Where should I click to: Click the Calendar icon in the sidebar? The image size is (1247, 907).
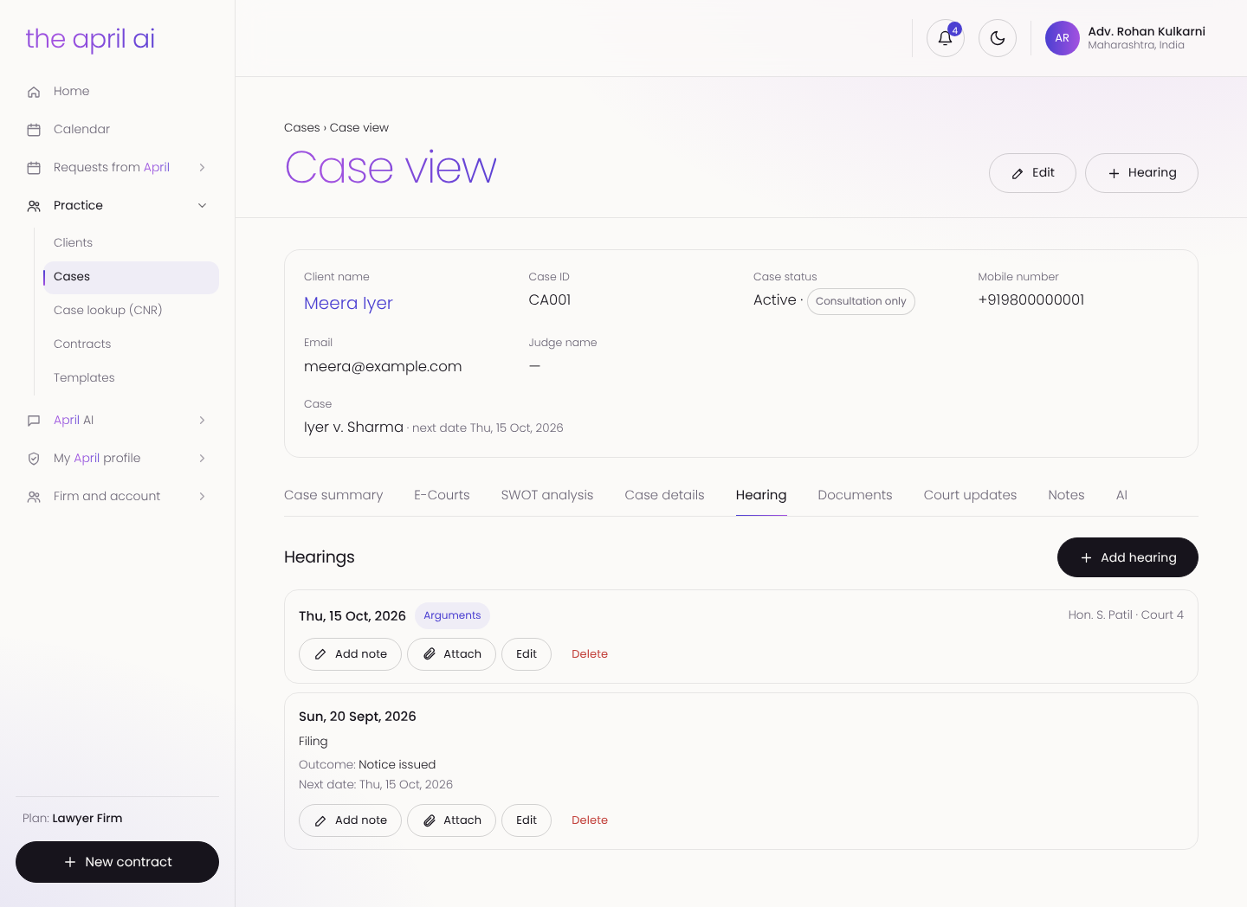pyautogui.click(x=34, y=130)
